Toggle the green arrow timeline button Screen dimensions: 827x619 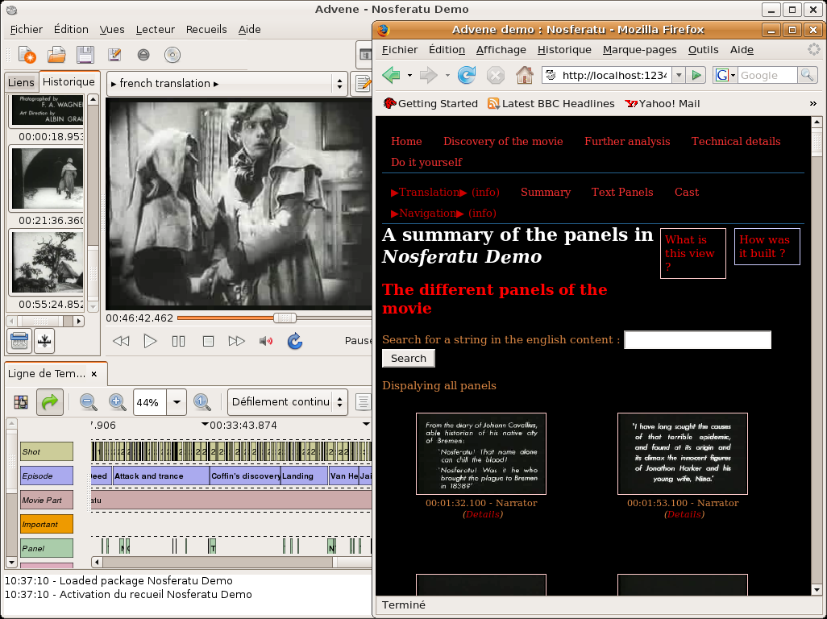(x=50, y=402)
